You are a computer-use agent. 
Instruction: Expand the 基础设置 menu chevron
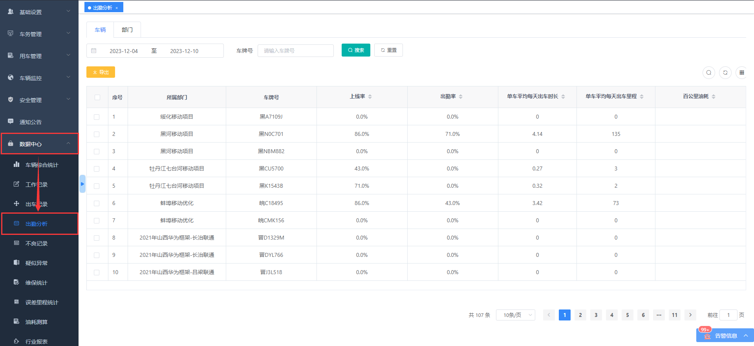point(68,11)
